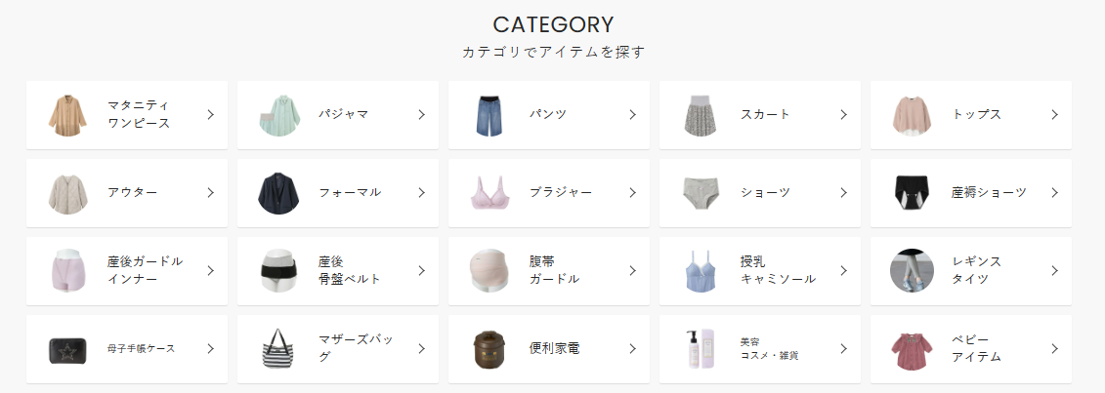
Task: Open the アウター category
Action: [x=132, y=193]
